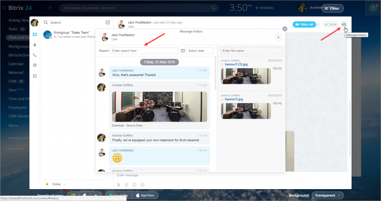This screenshot has height=201, width=381.
Task: Attach a file with paperclip icon
Action: [118, 185]
